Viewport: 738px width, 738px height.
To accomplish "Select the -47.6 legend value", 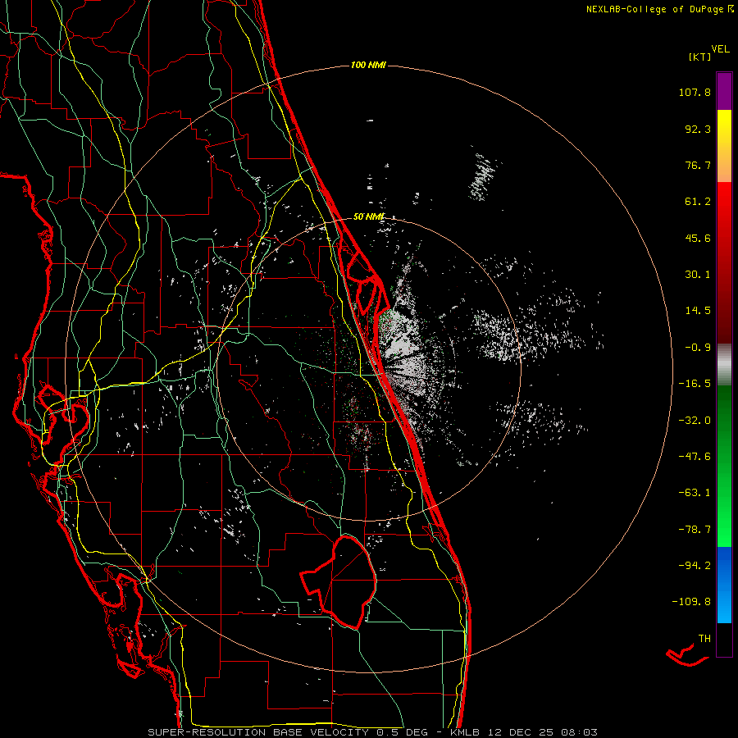I will 695,457.
